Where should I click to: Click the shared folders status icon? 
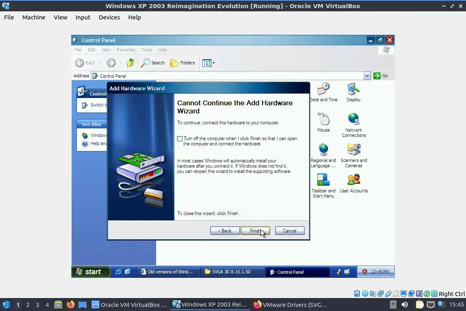396,294
